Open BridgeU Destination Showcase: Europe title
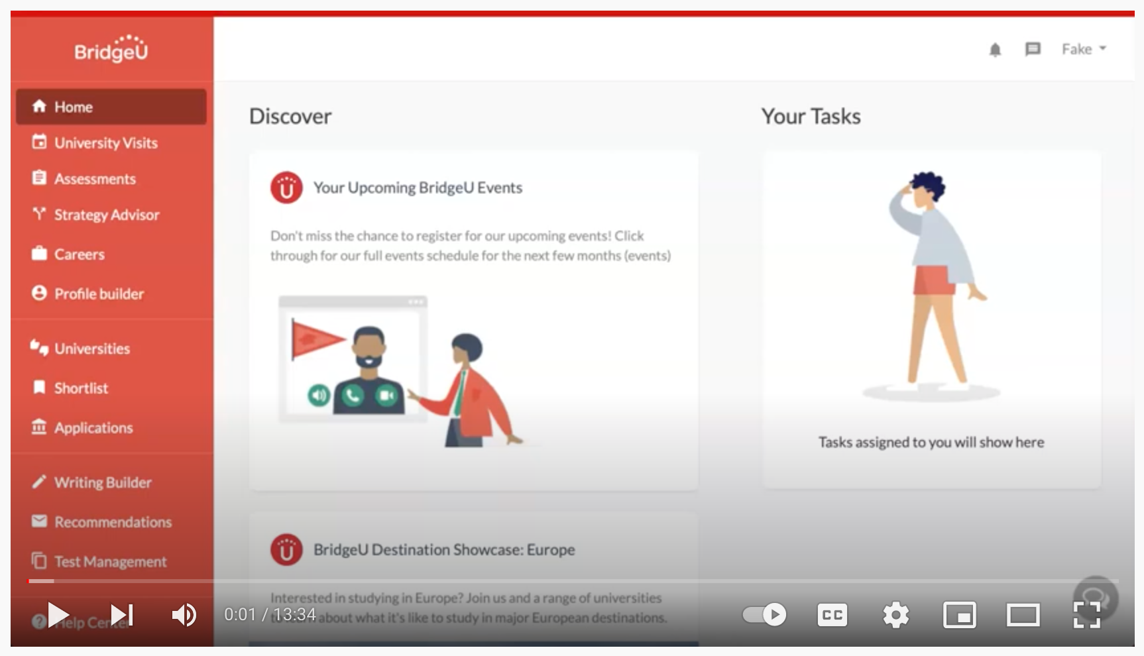 click(444, 549)
